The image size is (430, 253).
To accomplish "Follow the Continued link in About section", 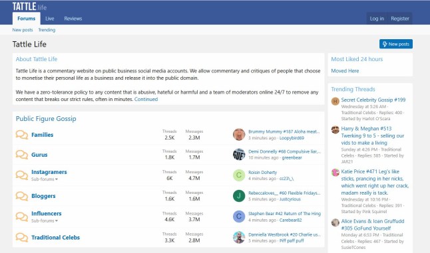I will tap(146, 100).
